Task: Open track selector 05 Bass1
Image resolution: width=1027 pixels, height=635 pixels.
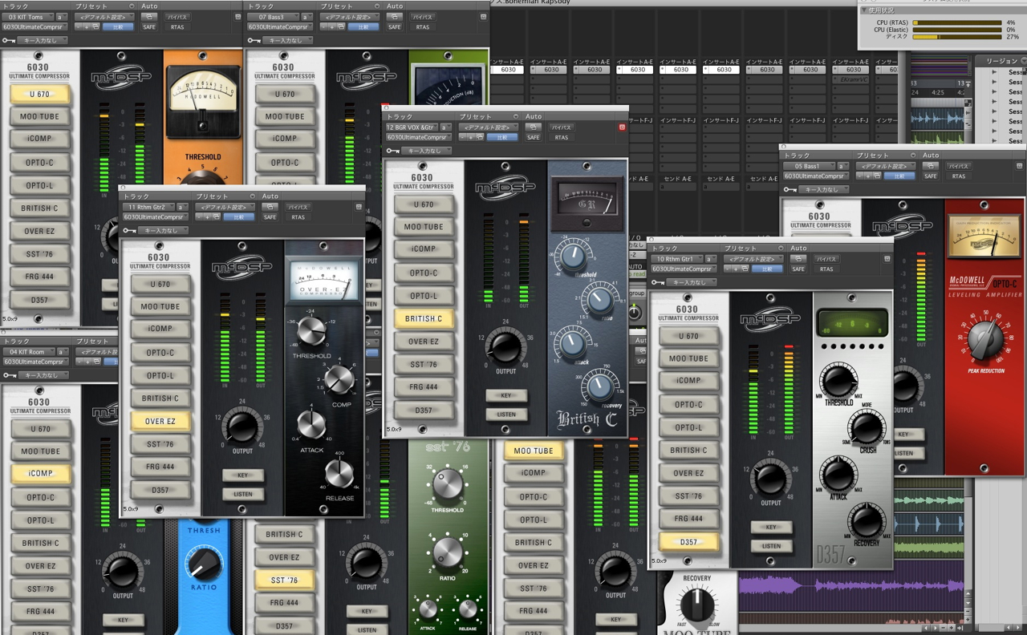Action: (808, 166)
